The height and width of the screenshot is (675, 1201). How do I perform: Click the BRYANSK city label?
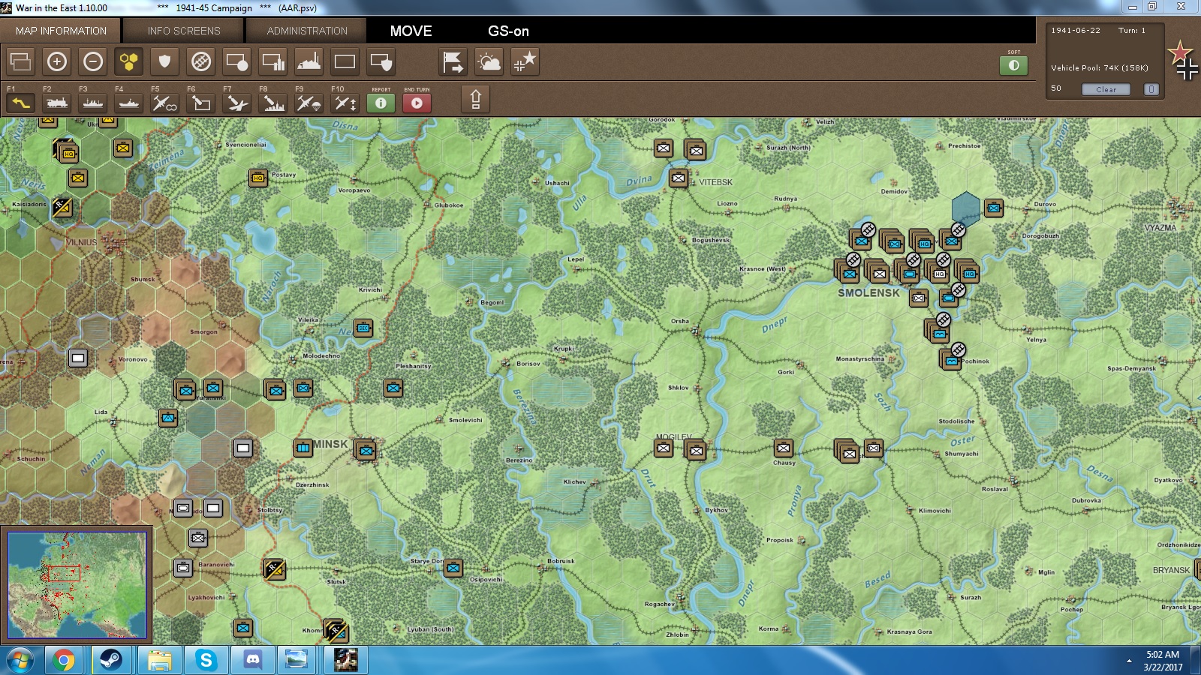pyautogui.click(x=1171, y=571)
